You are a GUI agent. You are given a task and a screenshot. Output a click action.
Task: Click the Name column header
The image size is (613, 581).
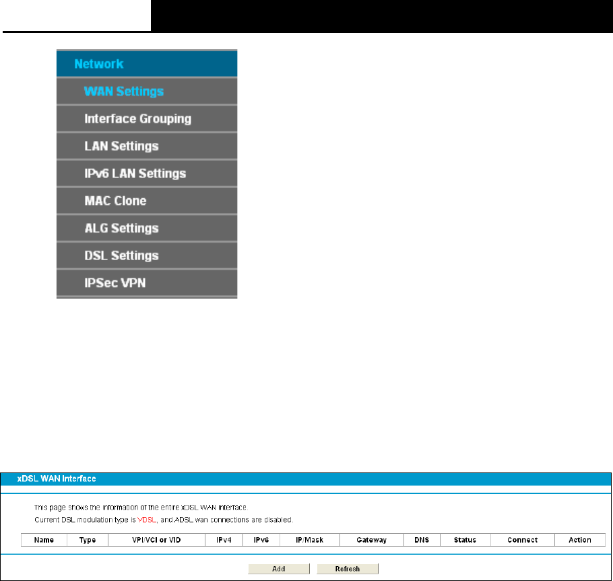44,540
